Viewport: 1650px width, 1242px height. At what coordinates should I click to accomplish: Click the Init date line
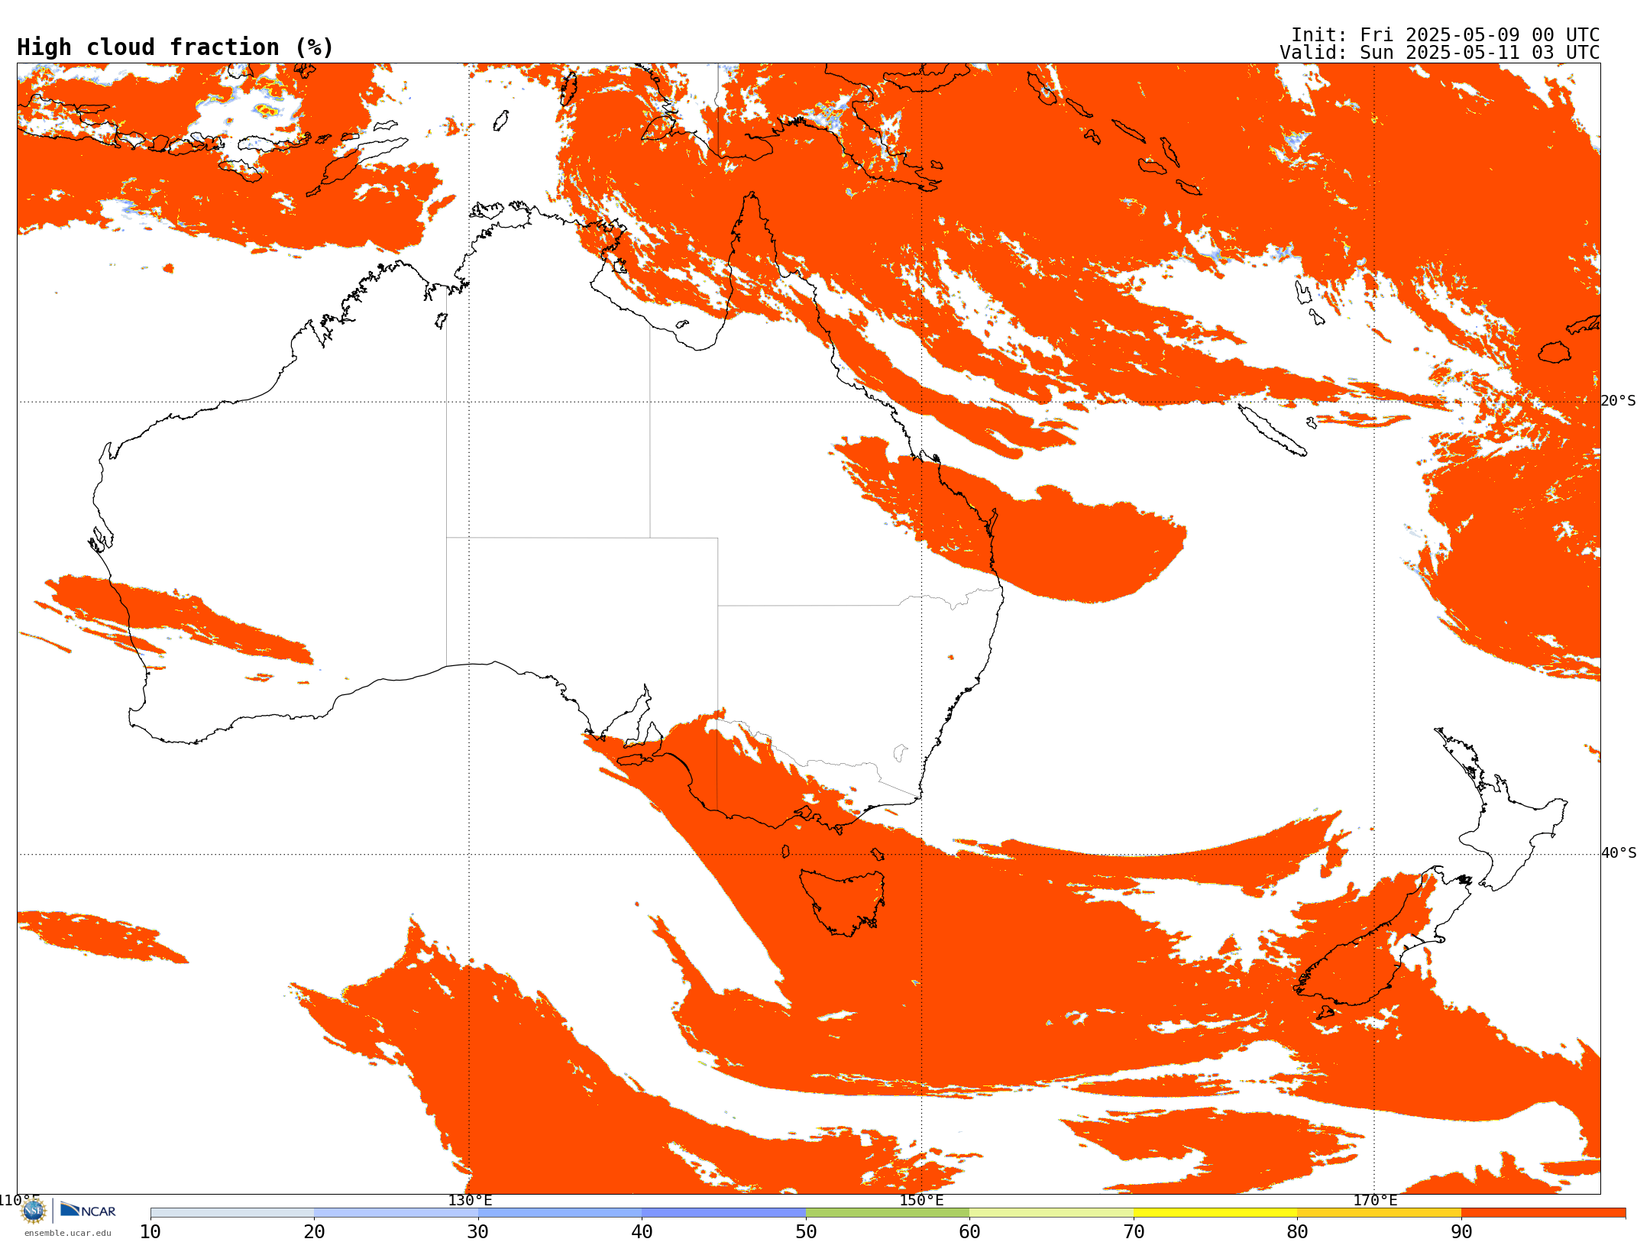pyautogui.click(x=1445, y=35)
